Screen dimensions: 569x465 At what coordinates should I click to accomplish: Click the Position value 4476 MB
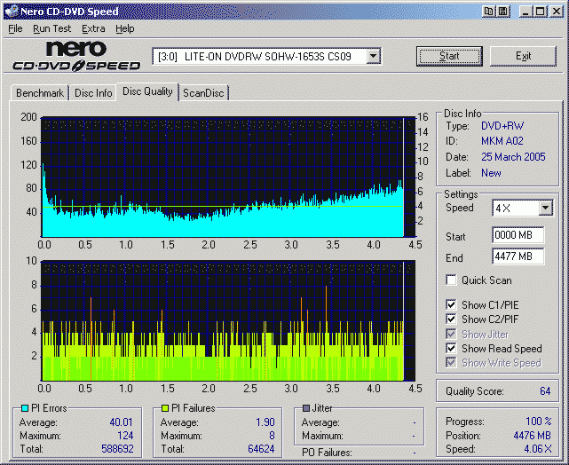click(533, 435)
